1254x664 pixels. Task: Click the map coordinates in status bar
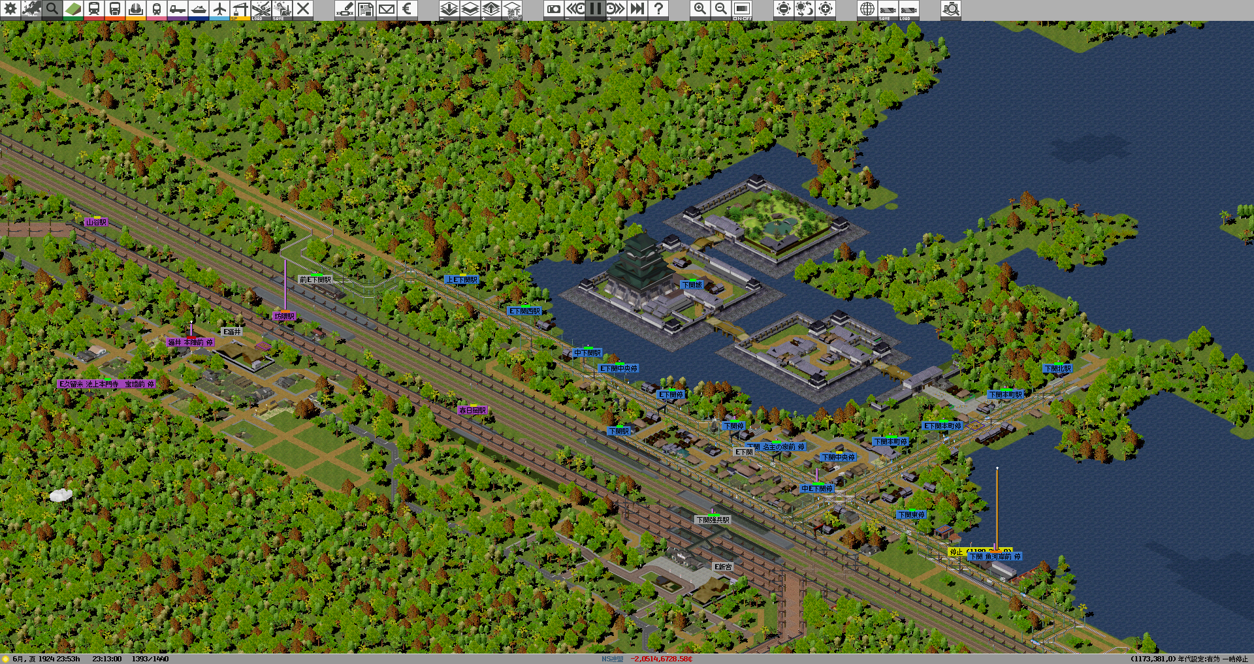[1153, 659]
